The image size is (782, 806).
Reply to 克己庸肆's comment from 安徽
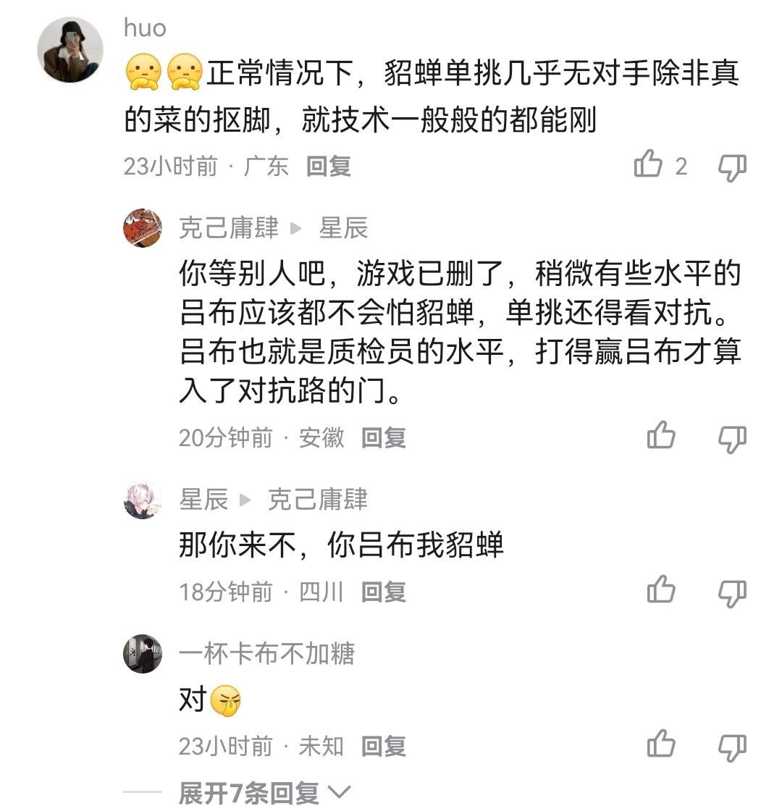[384, 437]
